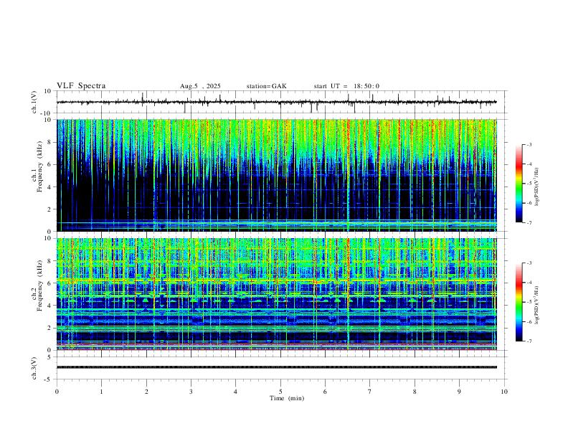Click the time axis tick label '5'
The image size is (568, 439).
pos(280,392)
